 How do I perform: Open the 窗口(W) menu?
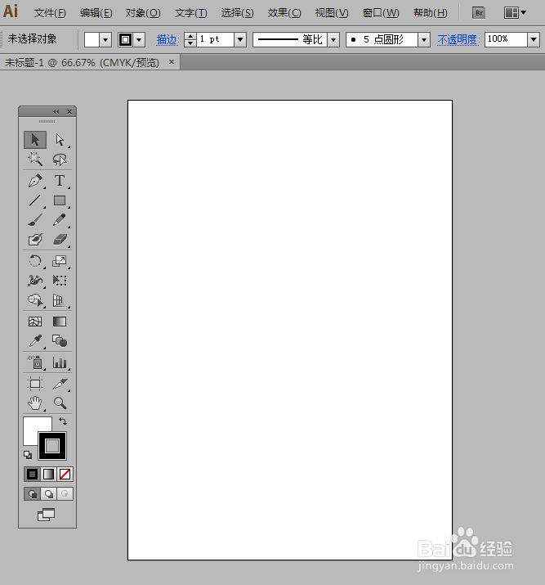(381, 13)
